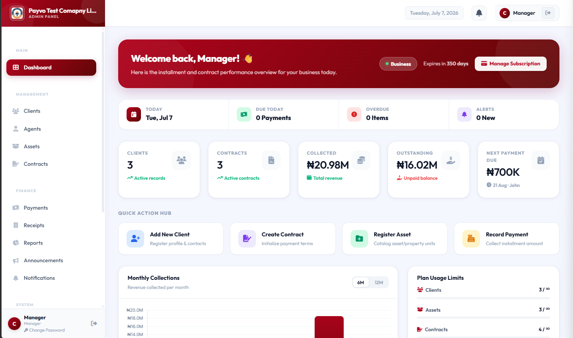
Task: Open Contracts from the sidebar
Action: (51, 164)
